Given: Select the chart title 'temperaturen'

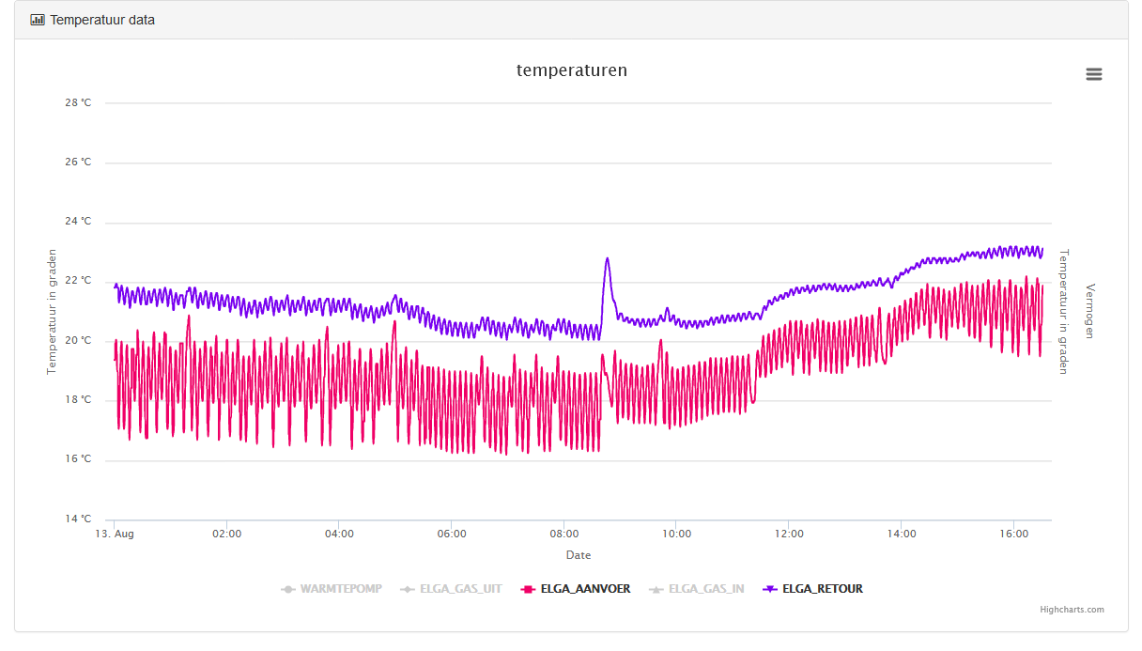Looking at the screenshot, I should 571,70.
